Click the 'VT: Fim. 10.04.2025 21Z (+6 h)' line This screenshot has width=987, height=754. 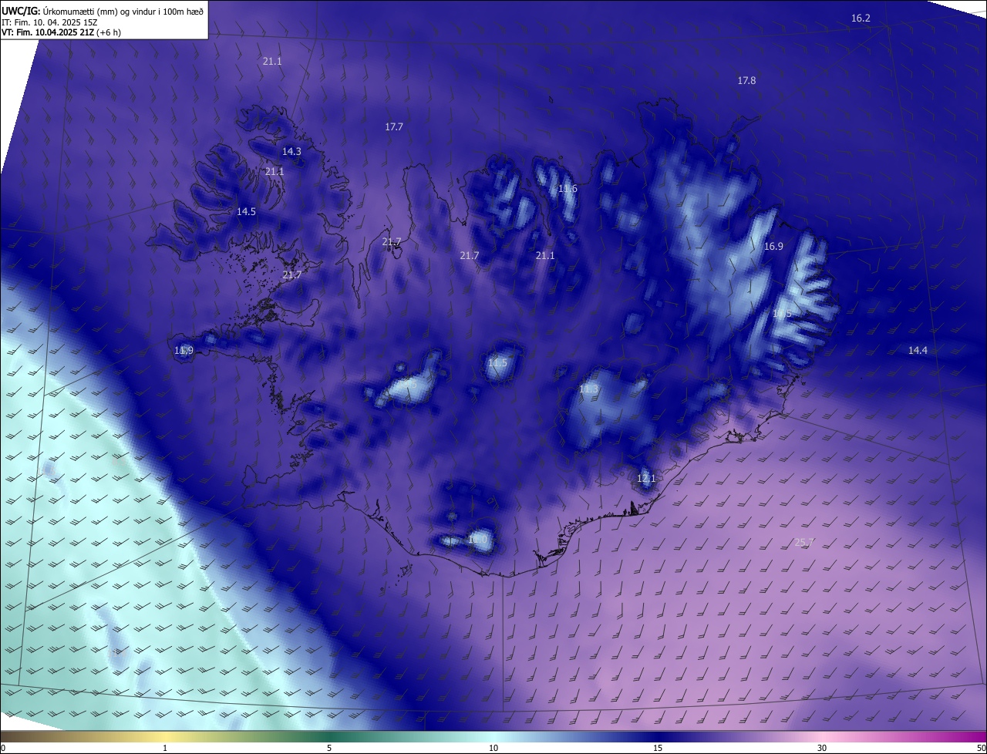pos(61,32)
